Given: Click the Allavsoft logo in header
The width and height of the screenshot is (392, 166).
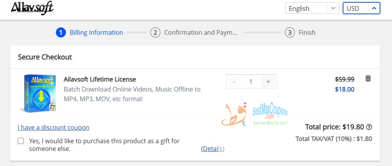Looking at the screenshot, I should [x=32, y=8].
